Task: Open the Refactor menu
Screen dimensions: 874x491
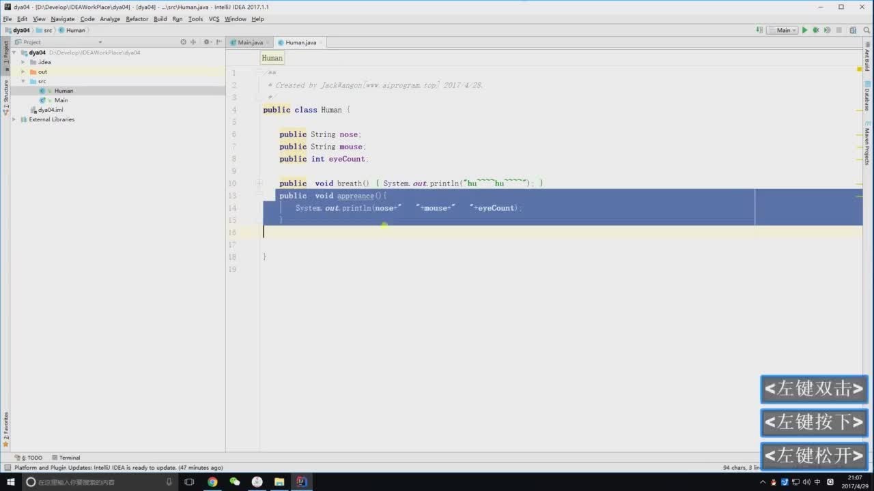Action: 137,19
